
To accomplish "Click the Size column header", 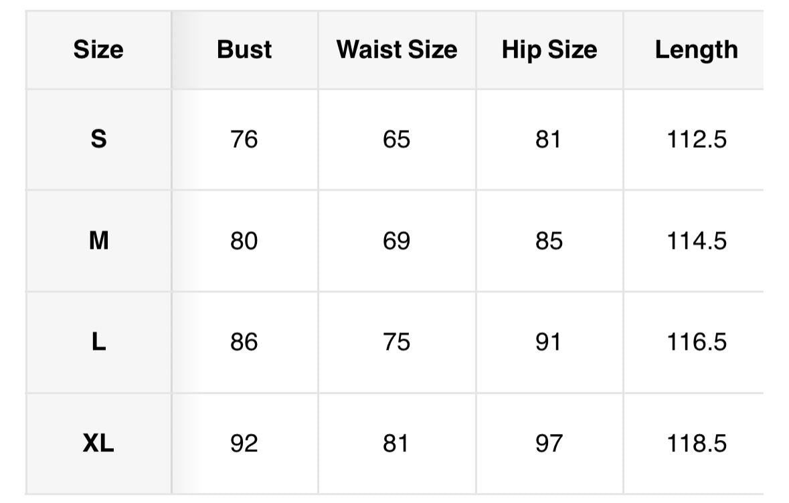I will [x=98, y=49].
